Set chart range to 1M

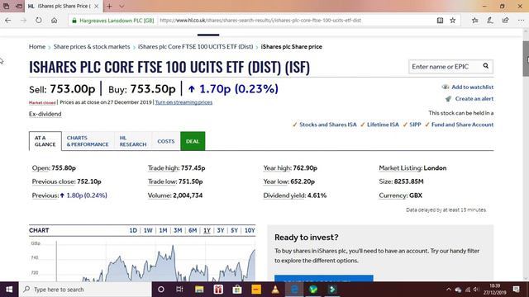[x=164, y=230]
